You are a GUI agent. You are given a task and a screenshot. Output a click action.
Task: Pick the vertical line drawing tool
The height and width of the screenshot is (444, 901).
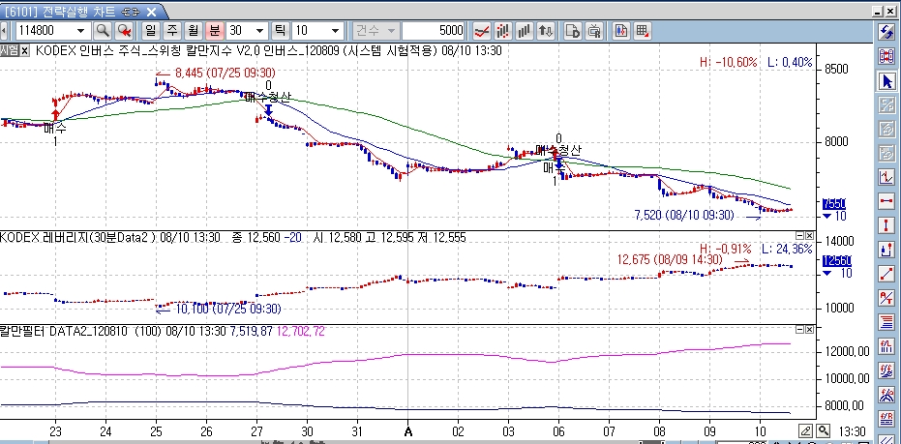(x=886, y=225)
